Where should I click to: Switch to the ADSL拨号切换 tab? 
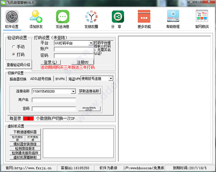point(41,79)
